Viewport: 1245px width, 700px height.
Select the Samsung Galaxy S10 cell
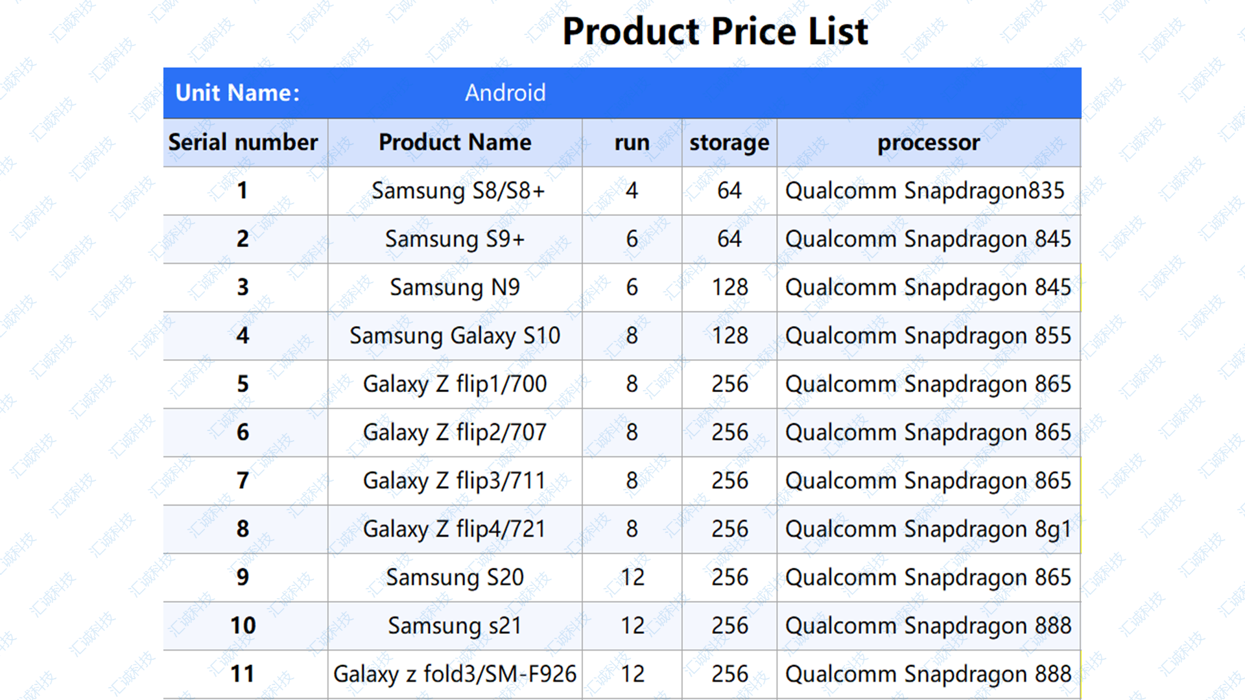click(x=455, y=336)
